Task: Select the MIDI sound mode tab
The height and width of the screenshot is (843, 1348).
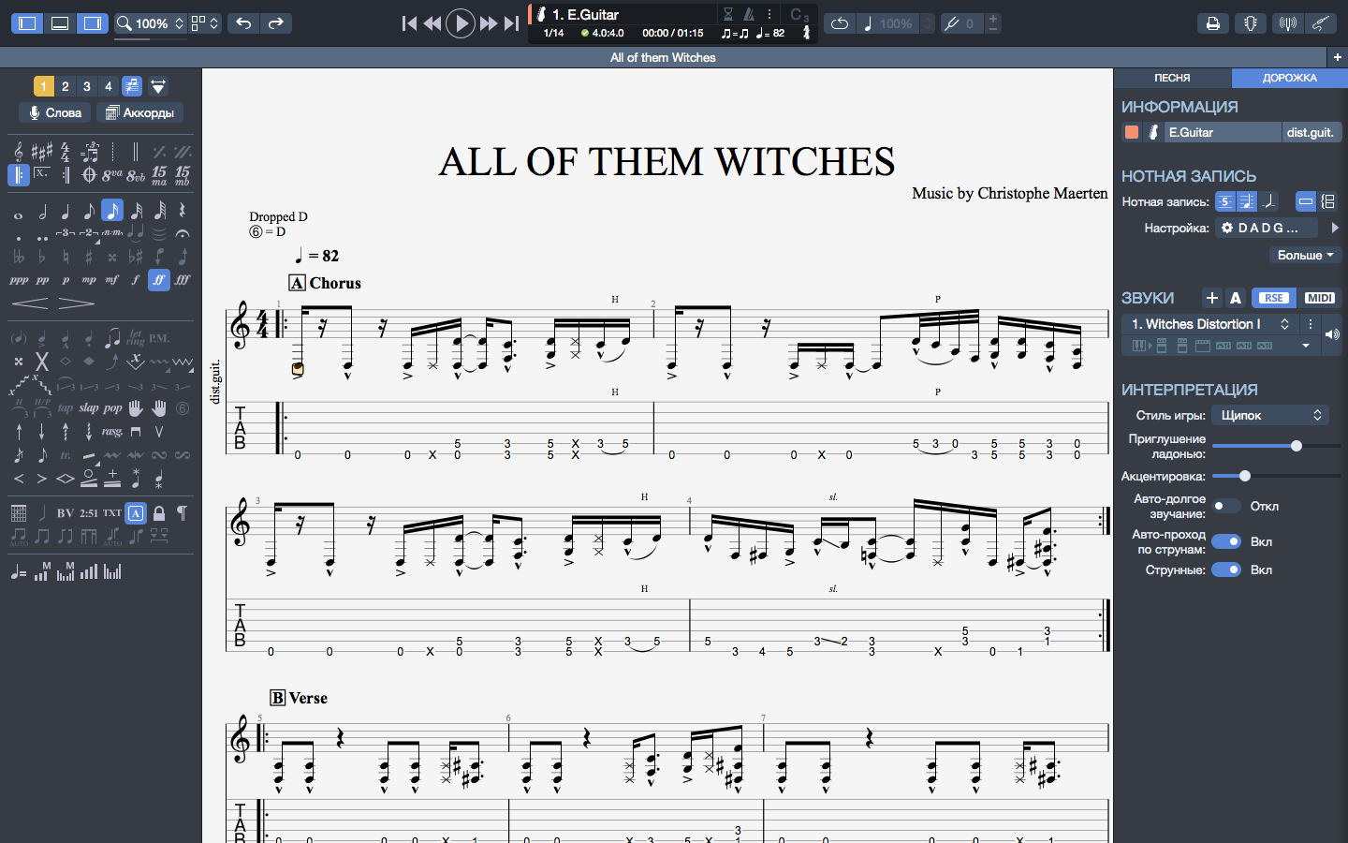Action: point(1319,298)
